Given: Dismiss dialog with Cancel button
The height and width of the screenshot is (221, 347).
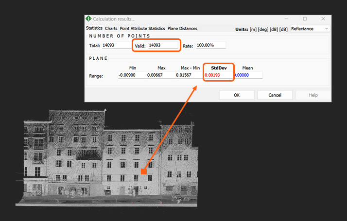Looking at the screenshot, I should coord(275,95).
